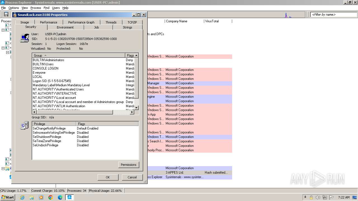Click the Windows Start button
The height and width of the screenshot is (201, 358).
tap(8, 197)
